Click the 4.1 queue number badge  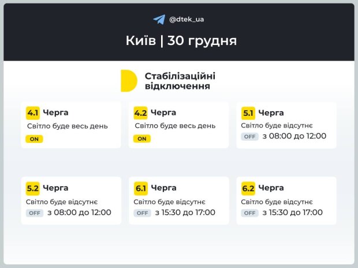pos(33,112)
